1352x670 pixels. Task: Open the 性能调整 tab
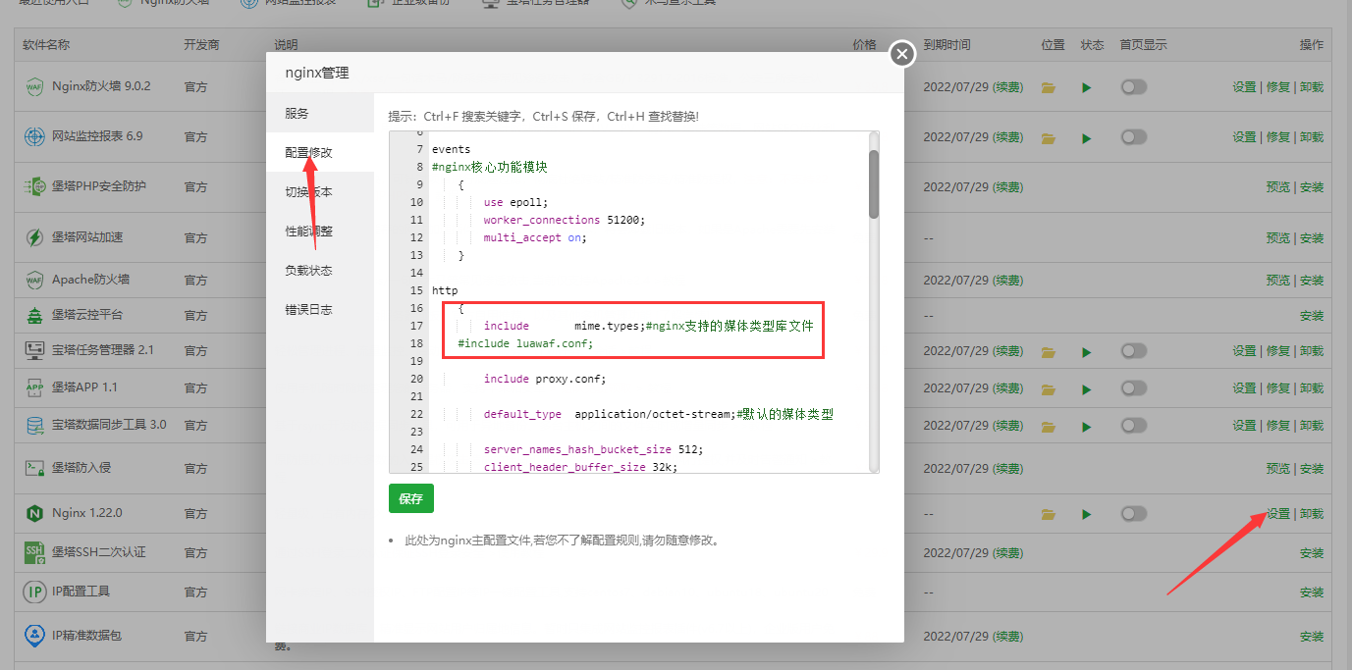tap(320, 232)
